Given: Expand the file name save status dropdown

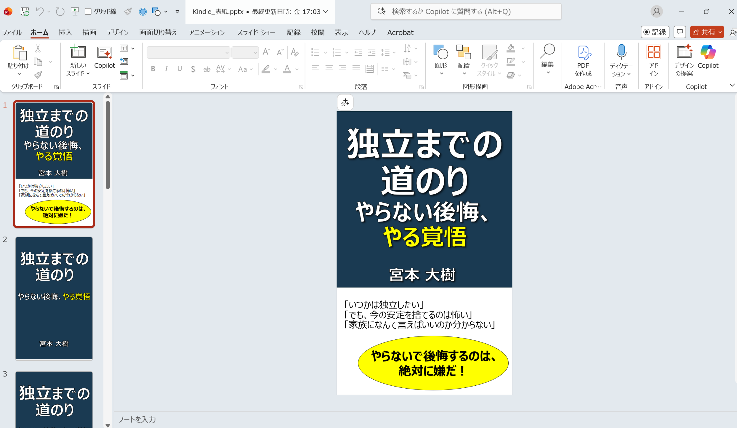Looking at the screenshot, I should [x=326, y=12].
